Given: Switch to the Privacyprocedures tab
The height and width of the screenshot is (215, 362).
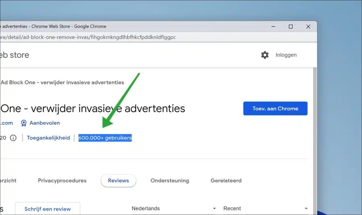Looking at the screenshot, I should coord(62,180).
